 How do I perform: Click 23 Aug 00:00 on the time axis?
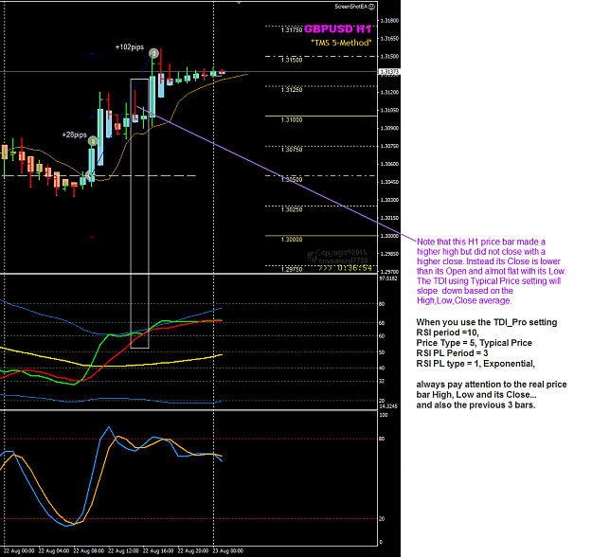pyautogui.click(x=228, y=551)
